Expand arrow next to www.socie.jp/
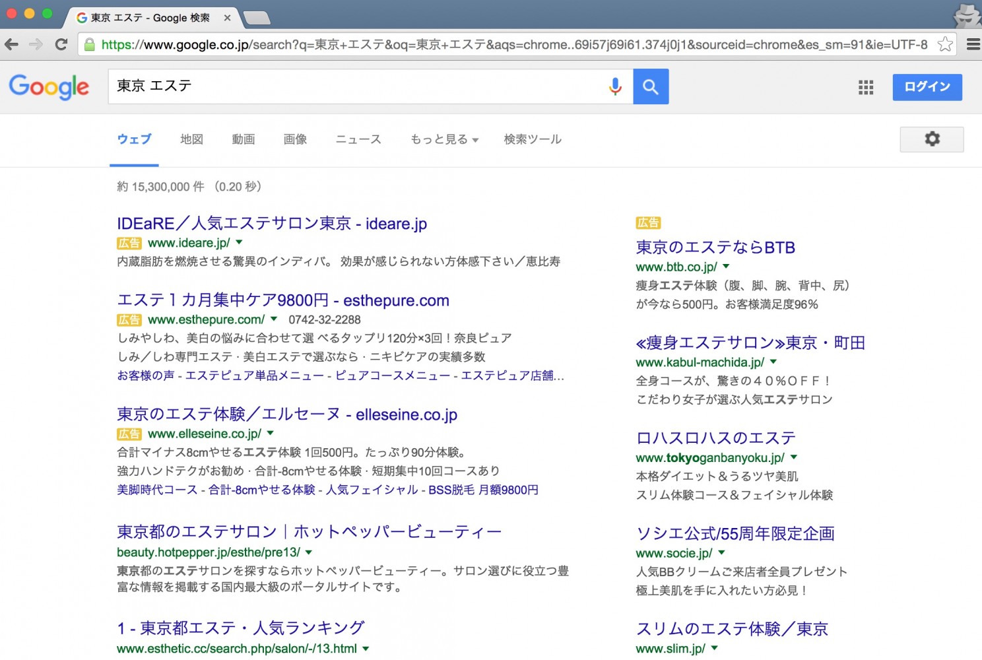This screenshot has width=982, height=660. pyautogui.click(x=721, y=552)
